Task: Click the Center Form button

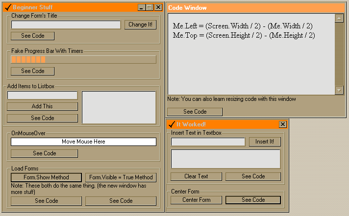Action: click(196, 200)
